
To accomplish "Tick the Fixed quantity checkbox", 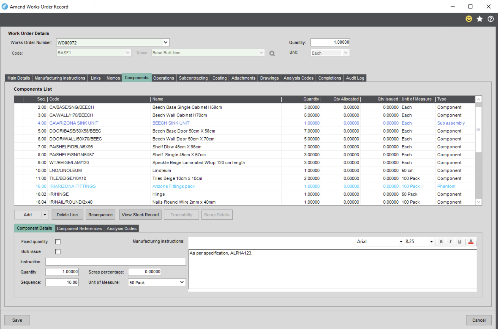I will click(x=58, y=242).
